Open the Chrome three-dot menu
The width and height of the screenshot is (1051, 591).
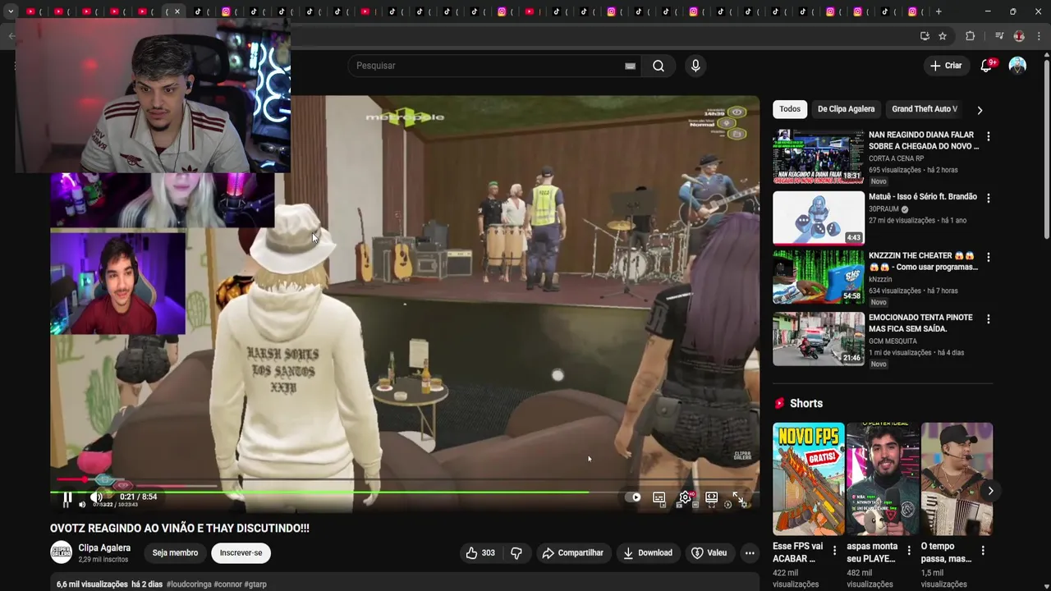1039,36
